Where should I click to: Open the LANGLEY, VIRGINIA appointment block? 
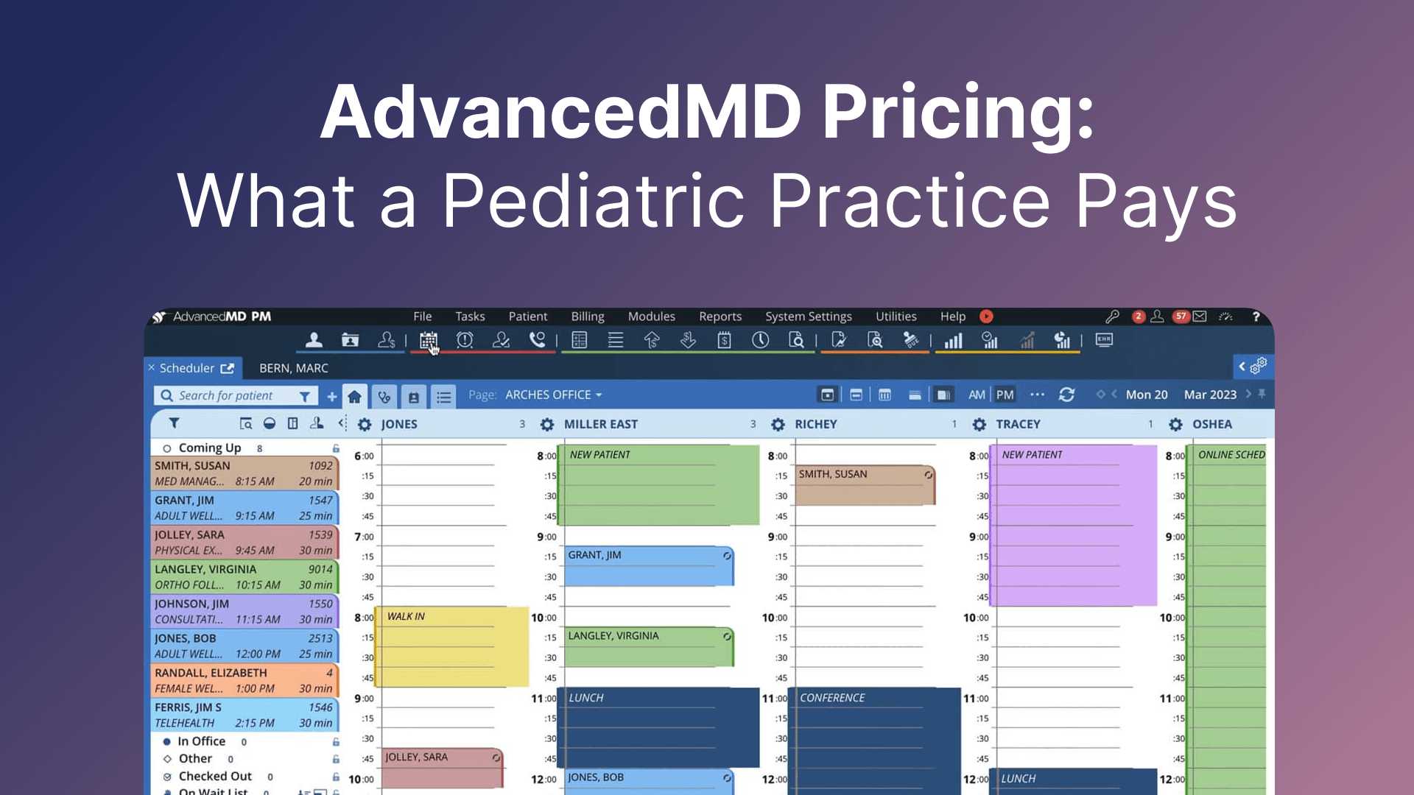[649, 646]
